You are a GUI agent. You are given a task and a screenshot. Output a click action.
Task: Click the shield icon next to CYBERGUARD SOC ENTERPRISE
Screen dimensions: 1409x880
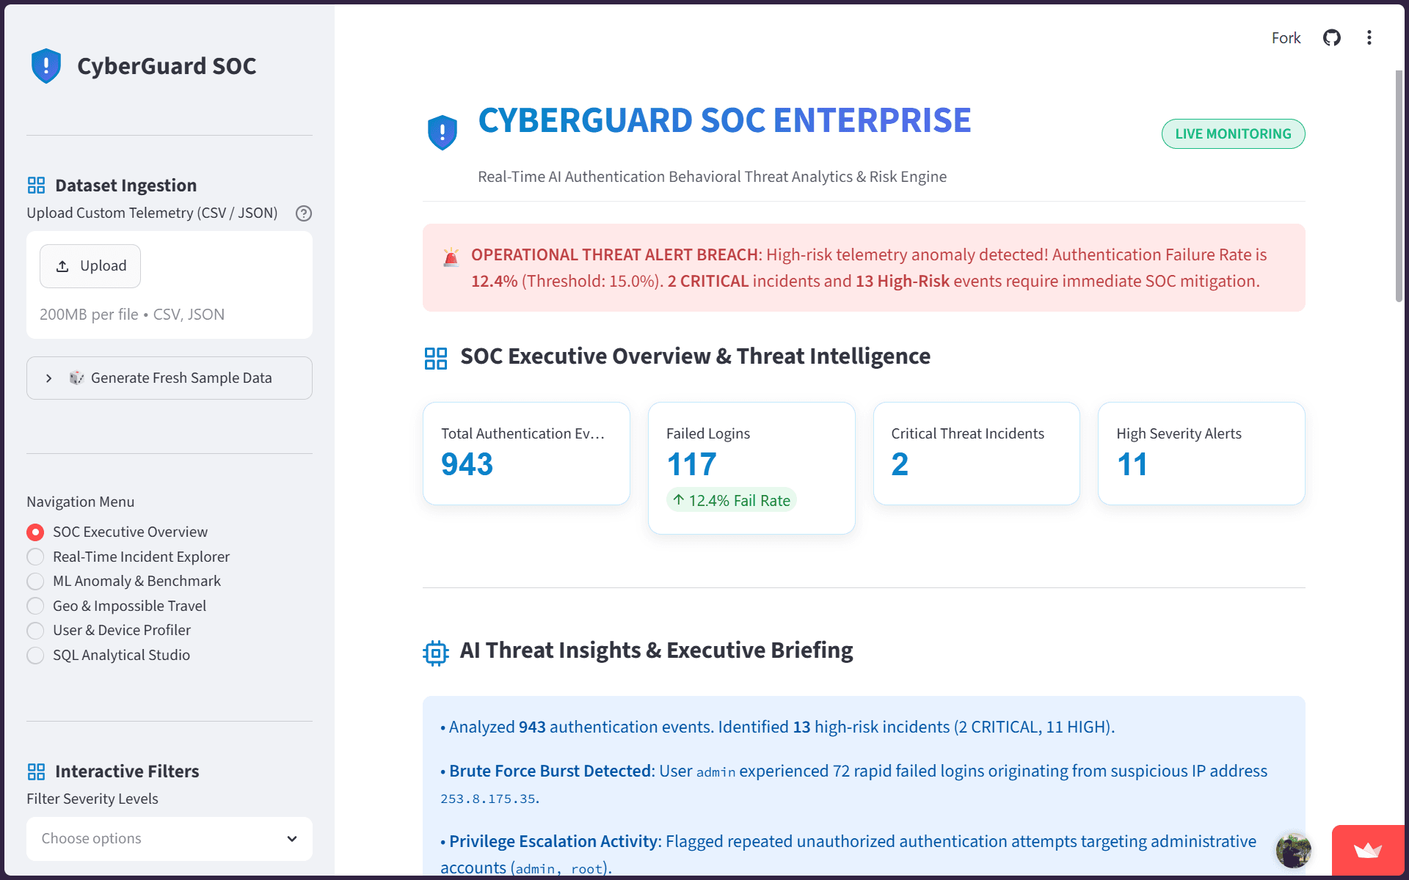(x=443, y=132)
